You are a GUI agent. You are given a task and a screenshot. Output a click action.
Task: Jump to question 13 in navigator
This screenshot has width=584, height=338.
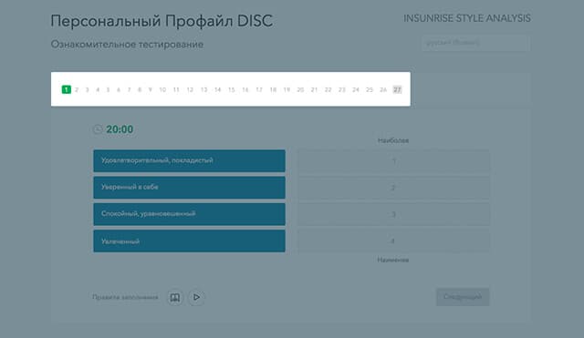tap(203, 89)
